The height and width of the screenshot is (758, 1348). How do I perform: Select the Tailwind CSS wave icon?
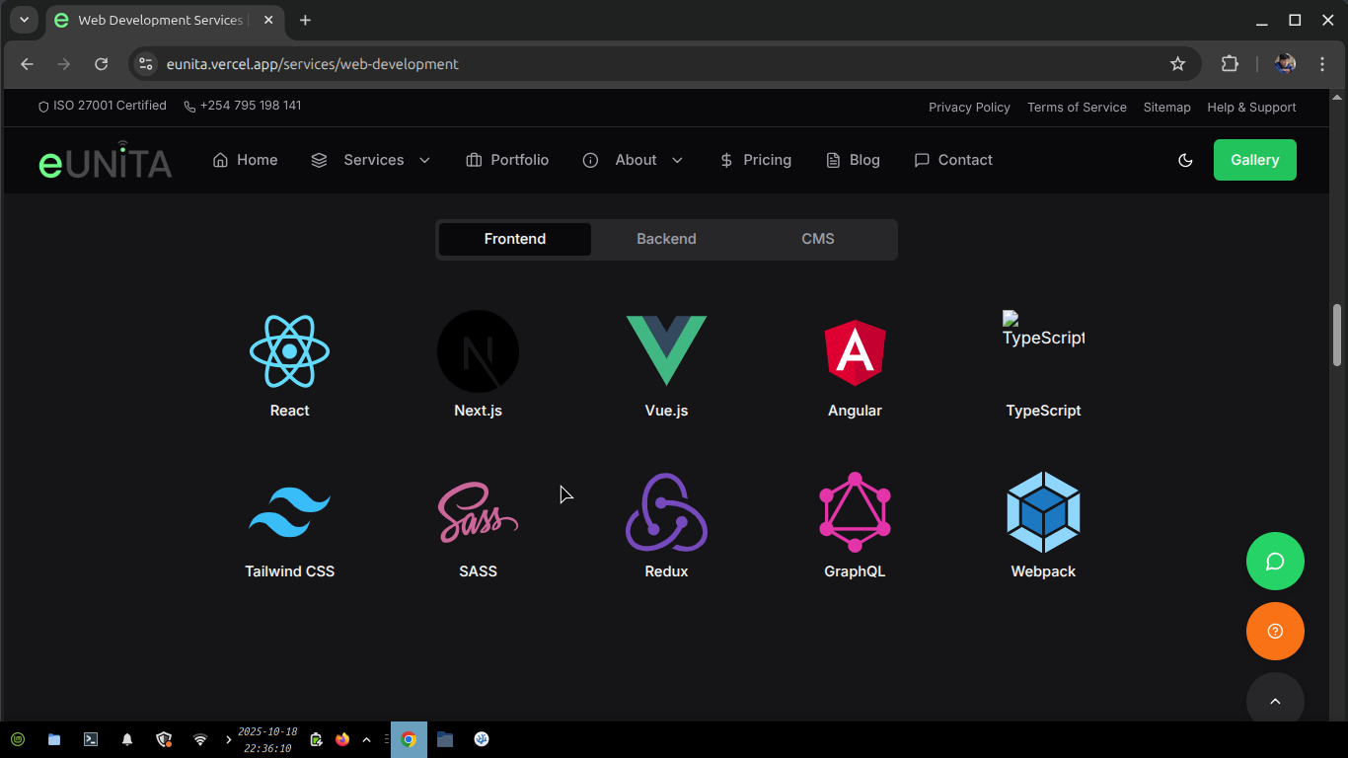289,511
